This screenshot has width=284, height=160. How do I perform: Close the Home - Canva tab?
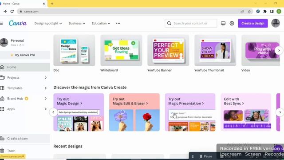[x=43, y=4]
